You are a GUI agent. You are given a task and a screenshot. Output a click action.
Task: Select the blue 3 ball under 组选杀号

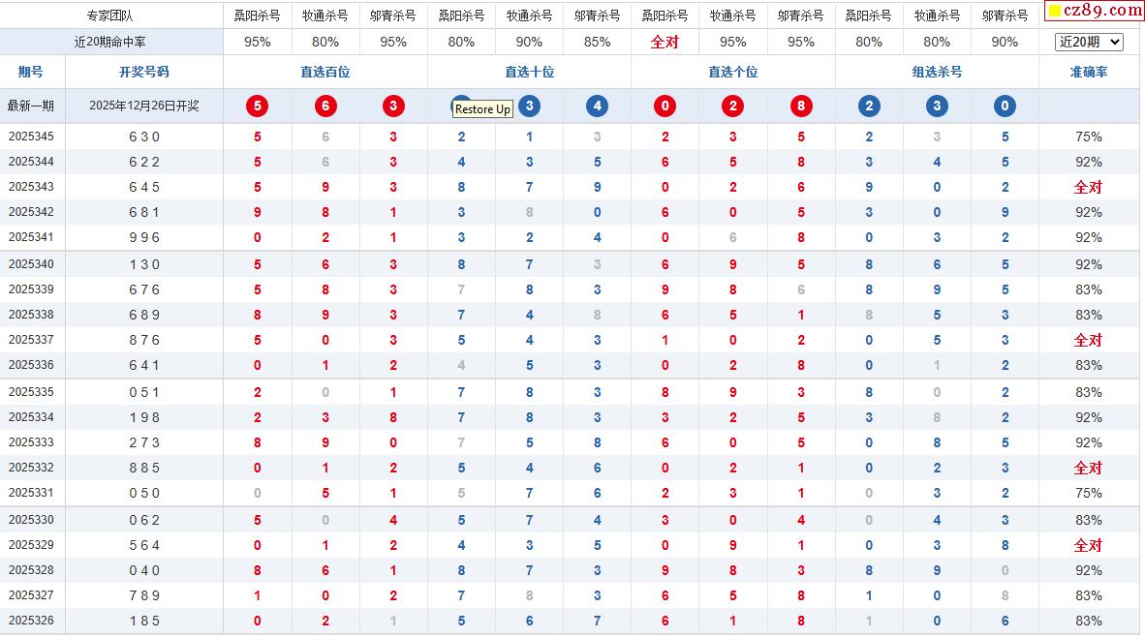937,106
